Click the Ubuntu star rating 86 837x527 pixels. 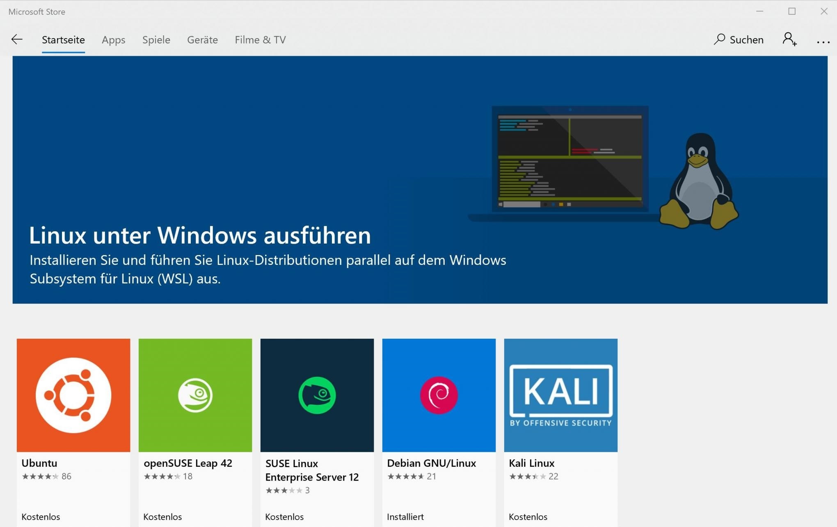[46, 476]
